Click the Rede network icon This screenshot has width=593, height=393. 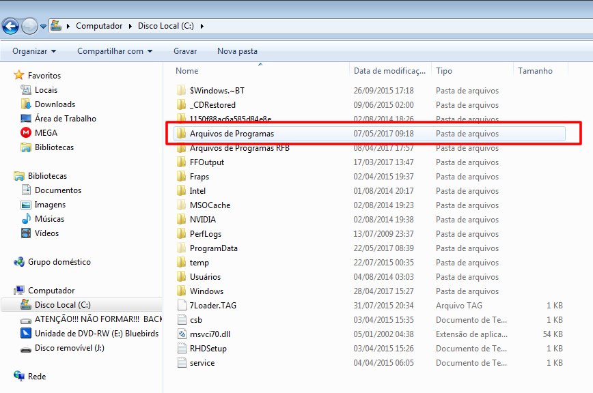(x=19, y=376)
